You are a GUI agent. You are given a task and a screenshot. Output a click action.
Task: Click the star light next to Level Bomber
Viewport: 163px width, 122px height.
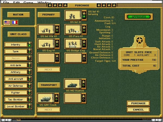pos(30,106)
